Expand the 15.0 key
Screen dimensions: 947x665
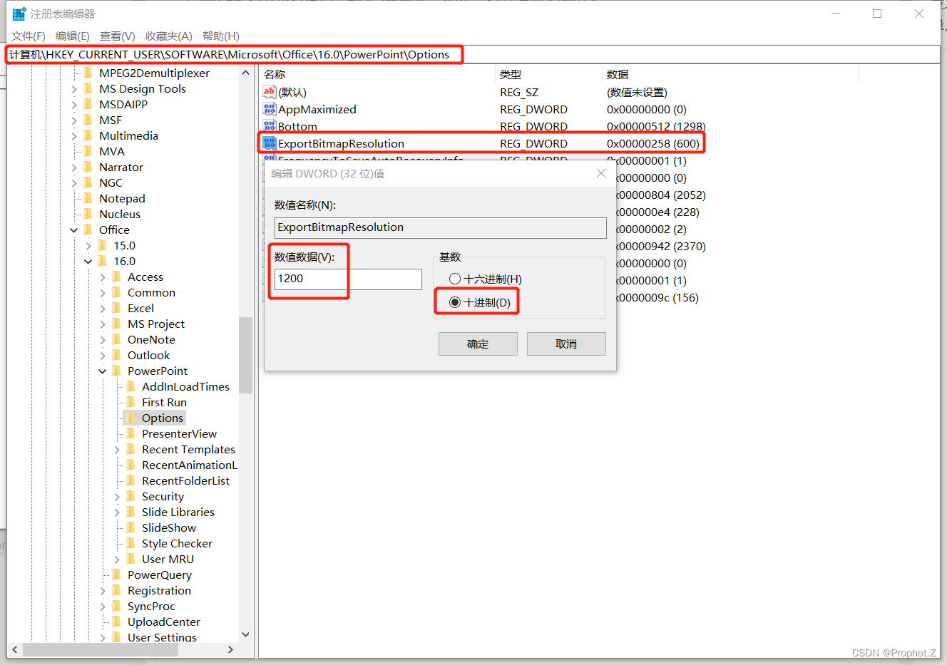click(88, 246)
